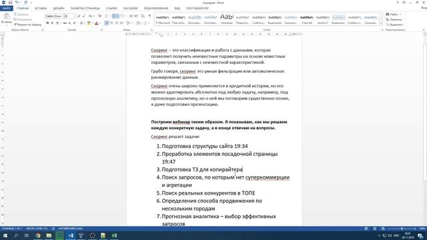Select justify alignment button
427x240 pixels.
[121, 23]
